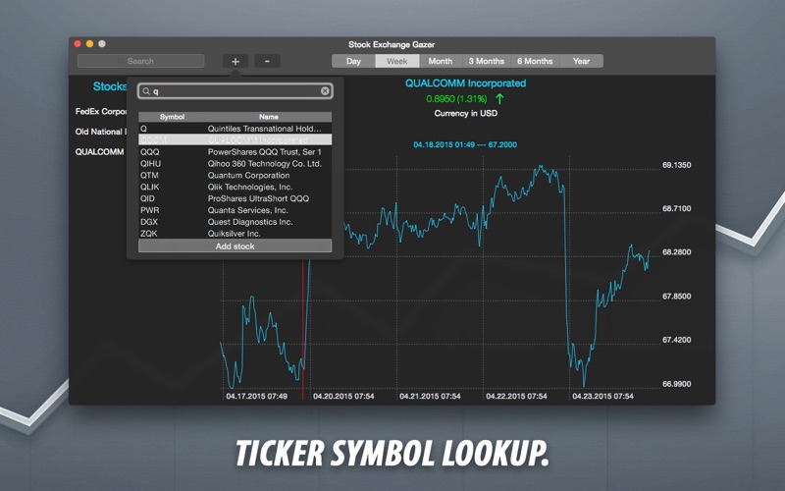This screenshot has height=491, width=785.
Task: Switch chart to 6 Months range
Action: tap(535, 61)
